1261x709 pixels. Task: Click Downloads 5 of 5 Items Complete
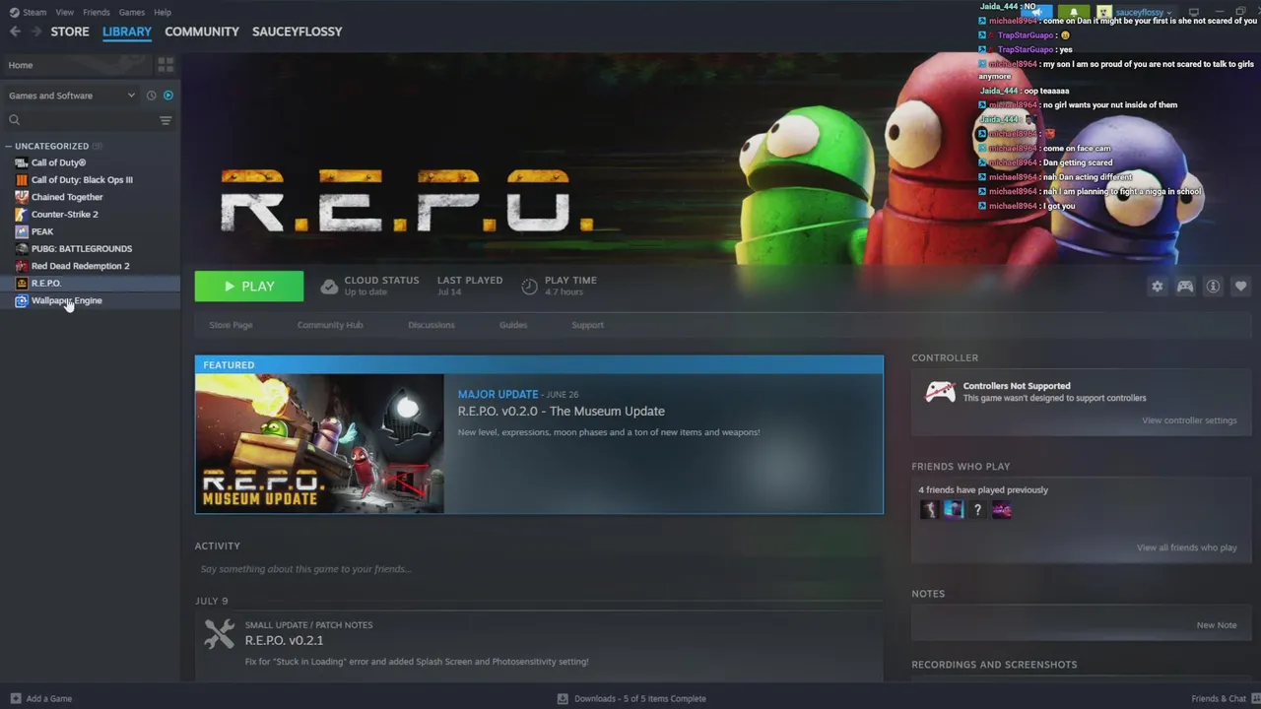tap(640, 698)
